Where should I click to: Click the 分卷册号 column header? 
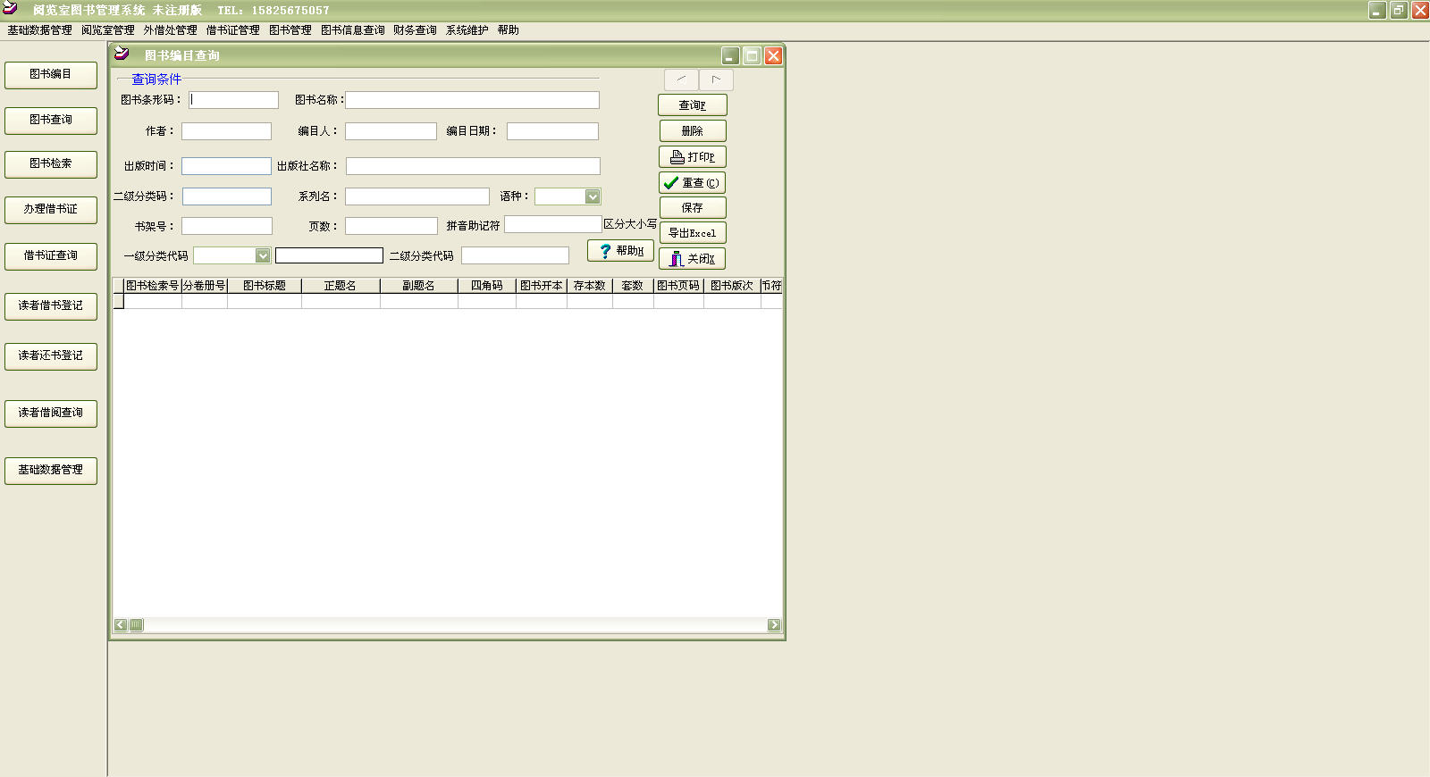205,286
